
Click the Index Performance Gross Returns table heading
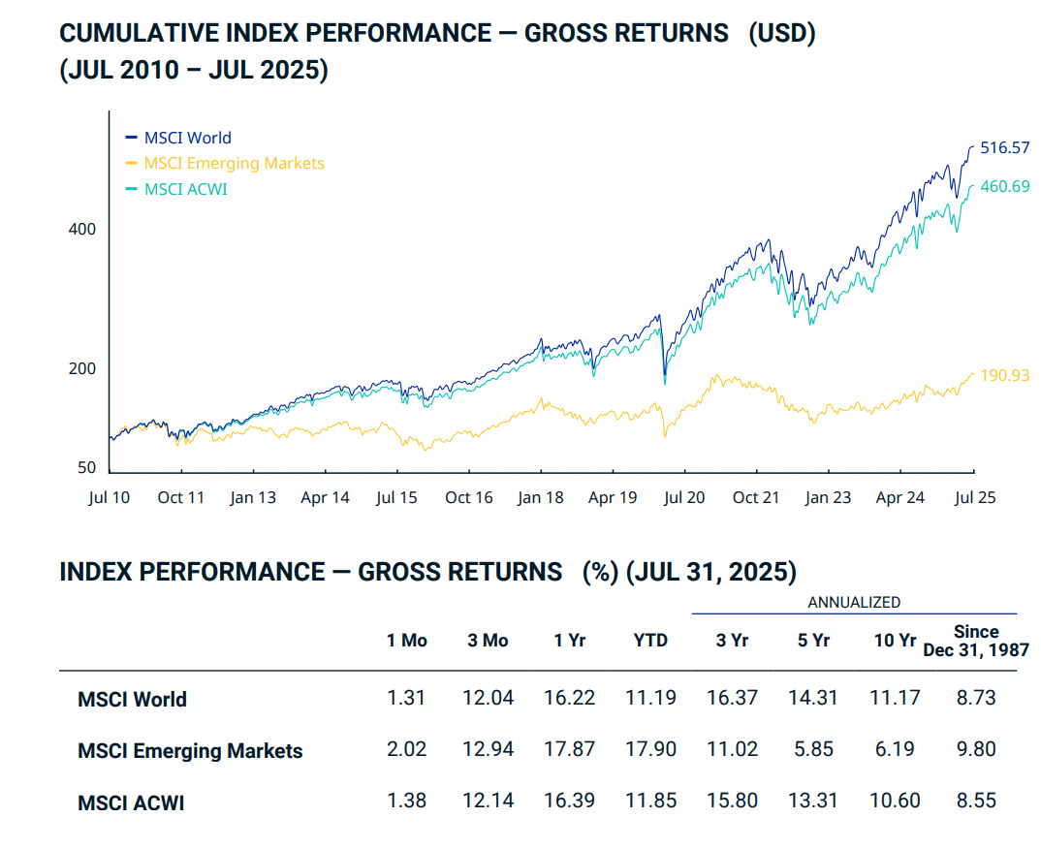point(428,572)
